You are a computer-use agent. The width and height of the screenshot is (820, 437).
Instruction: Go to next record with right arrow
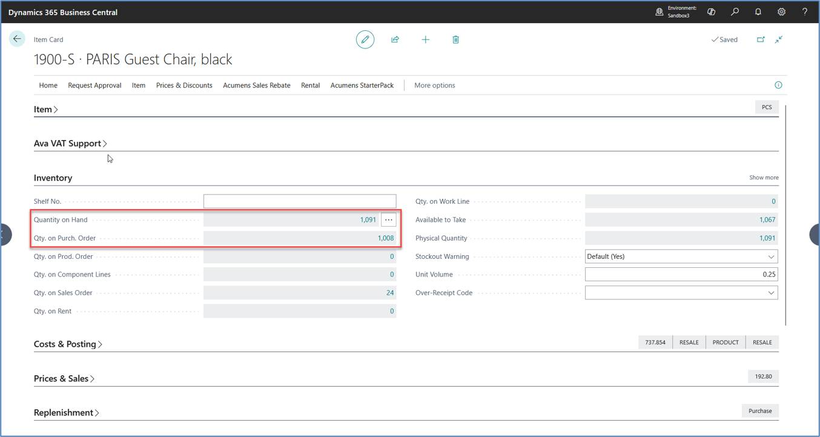[x=815, y=234]
